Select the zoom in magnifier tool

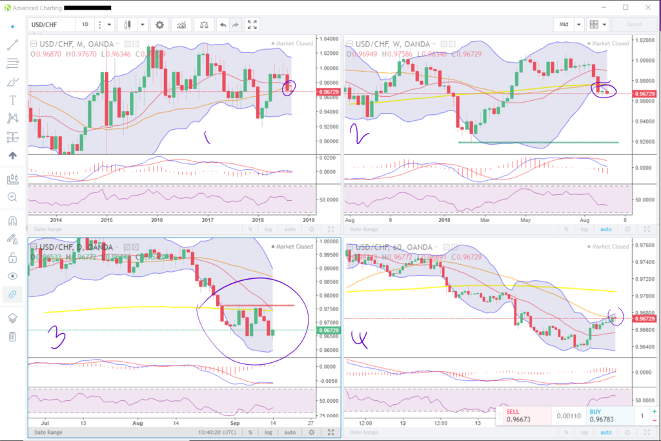12,197
